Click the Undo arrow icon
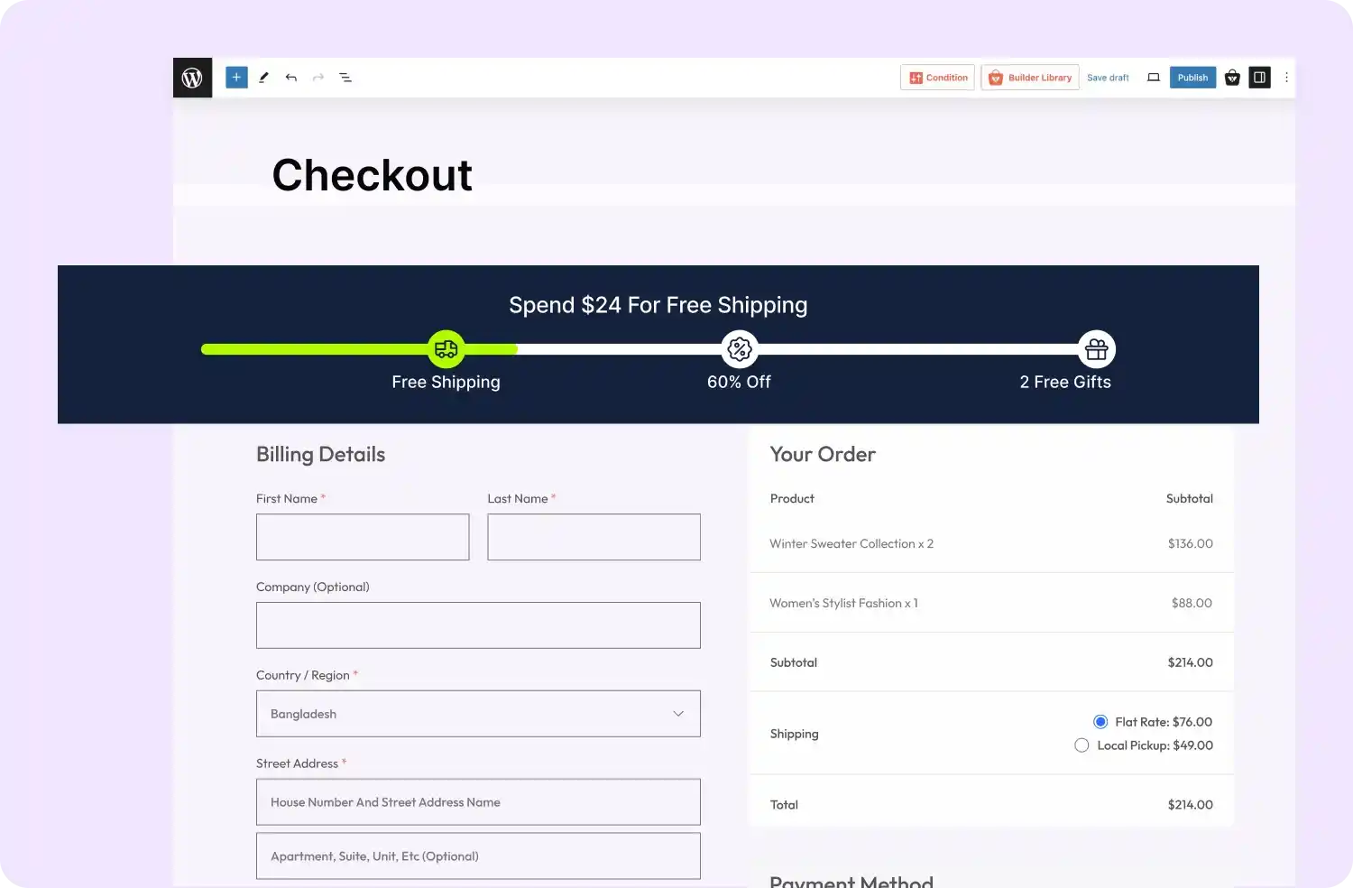This screenshot has width=1353, height=888. pos(290,78)
